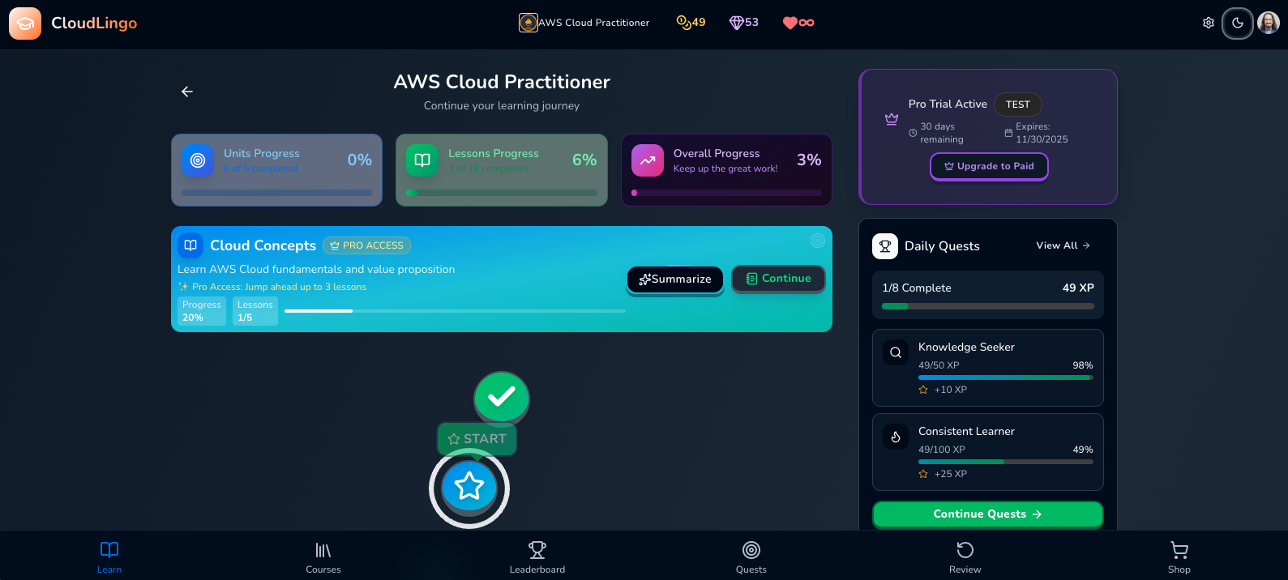The image size is (1288, 580).
Task: Click the START label bubble
Action: click(x=477, y=439)
